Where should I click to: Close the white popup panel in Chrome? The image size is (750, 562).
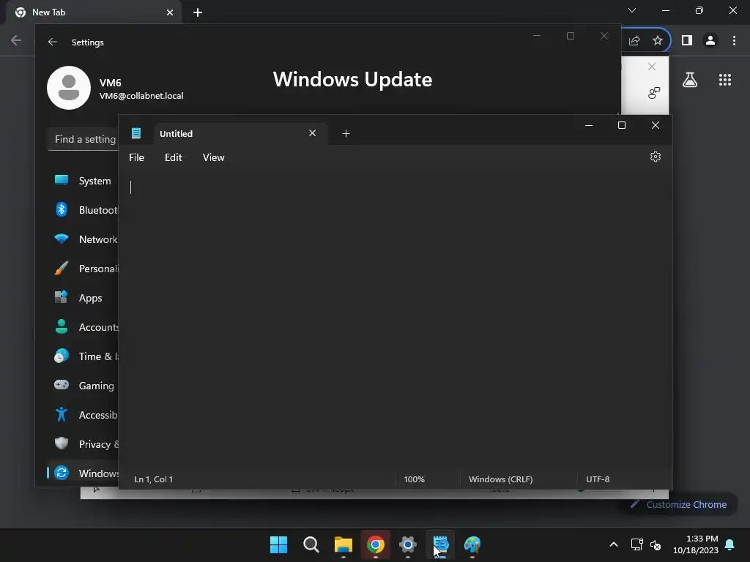pyautogui.click(x=651, y=67)
